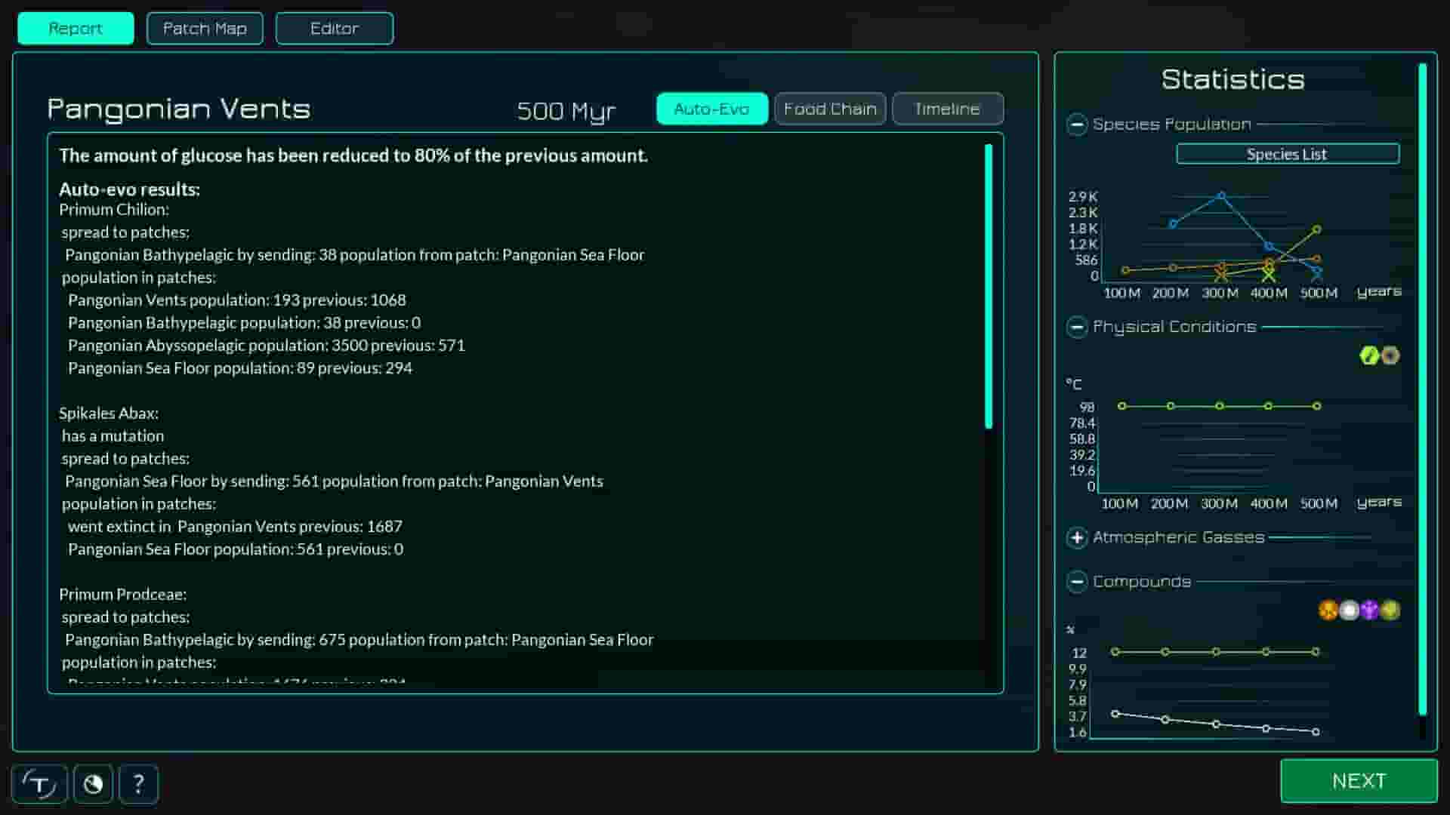Click the phosphate compound icon
This screenshot has width=1450, height=815.
[1371, 610]
